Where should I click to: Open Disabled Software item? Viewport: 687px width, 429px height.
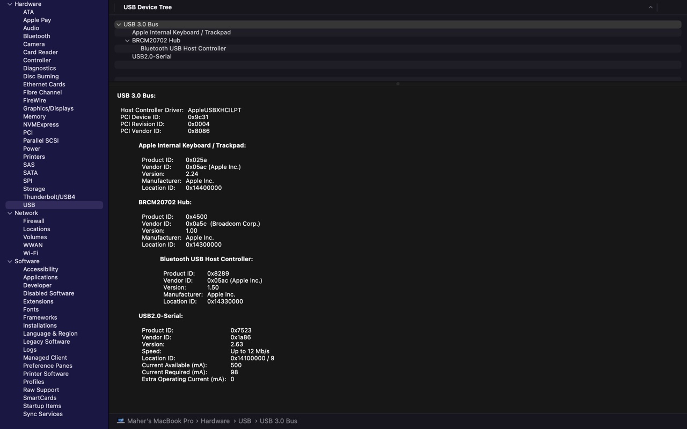pos(49,293)
